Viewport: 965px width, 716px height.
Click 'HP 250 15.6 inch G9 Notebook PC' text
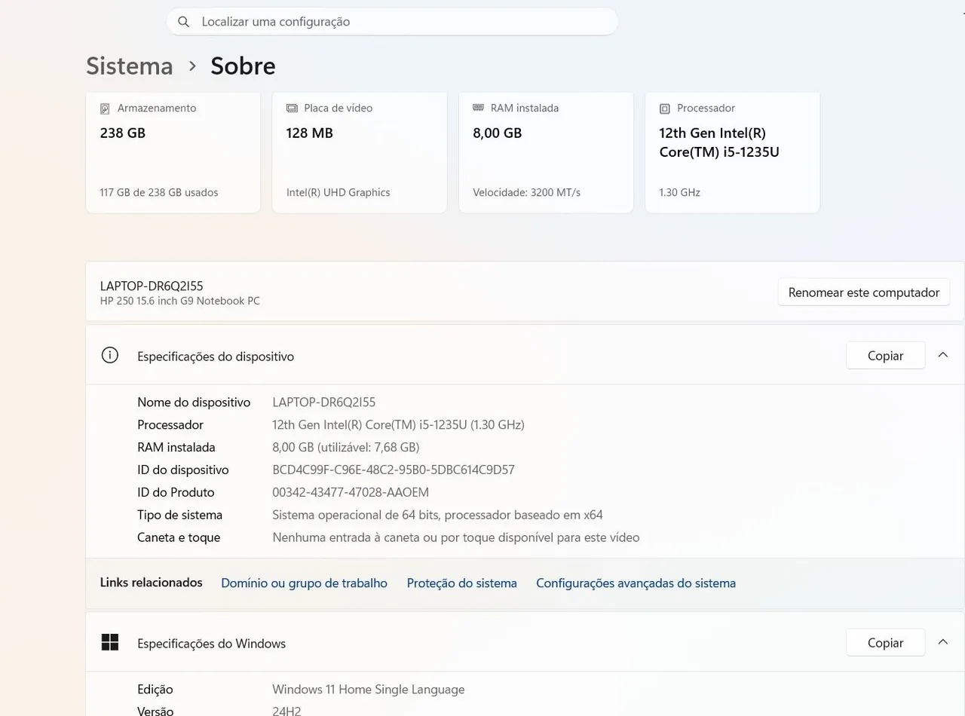click(x=180, y=301)
